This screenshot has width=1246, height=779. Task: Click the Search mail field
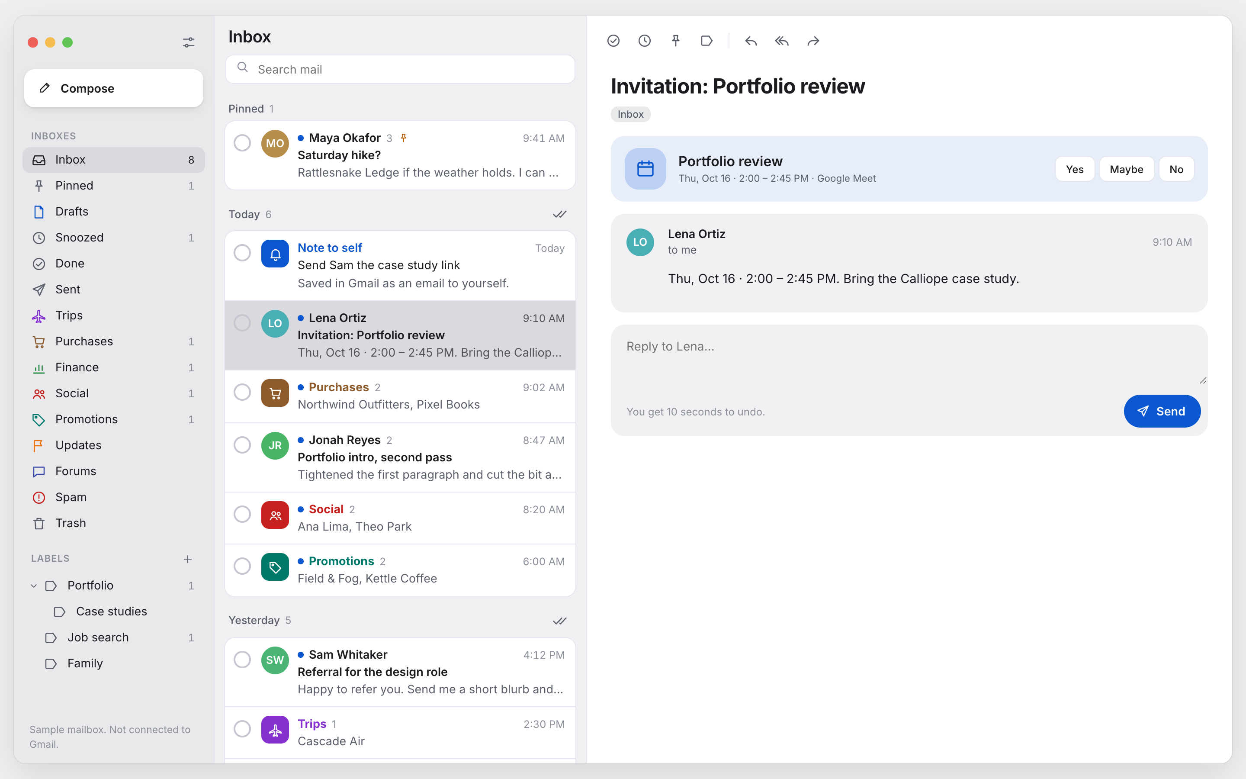tap(400, 69)
